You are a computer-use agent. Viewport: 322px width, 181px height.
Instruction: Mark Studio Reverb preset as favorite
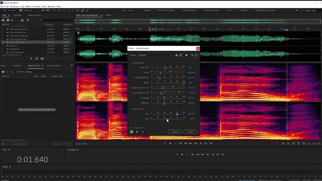coord(186,55)
